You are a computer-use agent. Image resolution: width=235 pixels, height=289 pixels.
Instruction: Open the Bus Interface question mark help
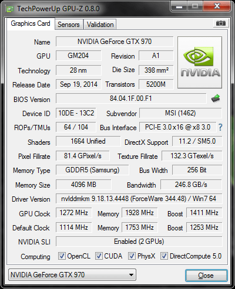(220, 127)
